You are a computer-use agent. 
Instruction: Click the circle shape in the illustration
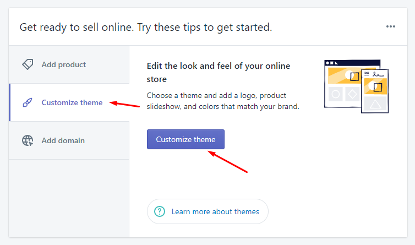coord(335,95)
